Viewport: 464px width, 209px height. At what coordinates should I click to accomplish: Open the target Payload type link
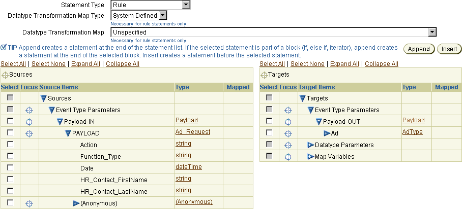click(x=414, y=120)
